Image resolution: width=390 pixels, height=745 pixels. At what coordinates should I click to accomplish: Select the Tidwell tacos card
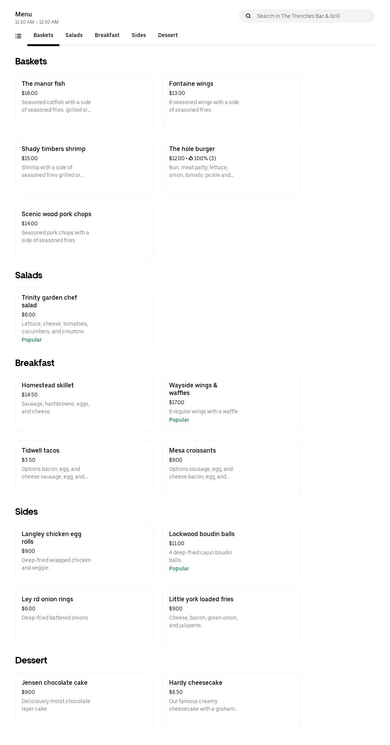tap(84, 468)
